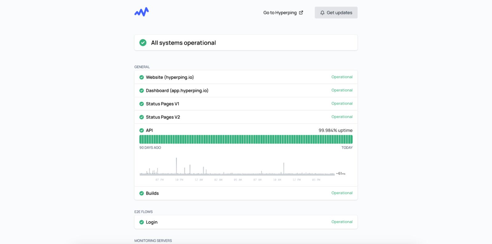
Task: Click the ~61ms response time value
Action: pos(340,173)
